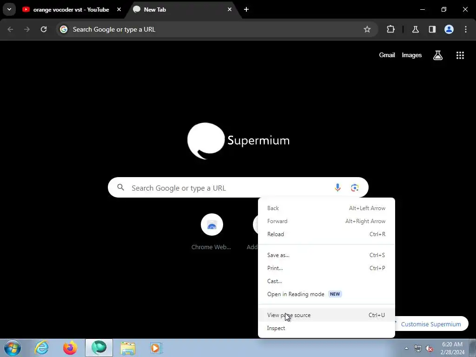Select Inspect in context menu
This screenshot has height=357, width=476.
(x=326, y=329)
